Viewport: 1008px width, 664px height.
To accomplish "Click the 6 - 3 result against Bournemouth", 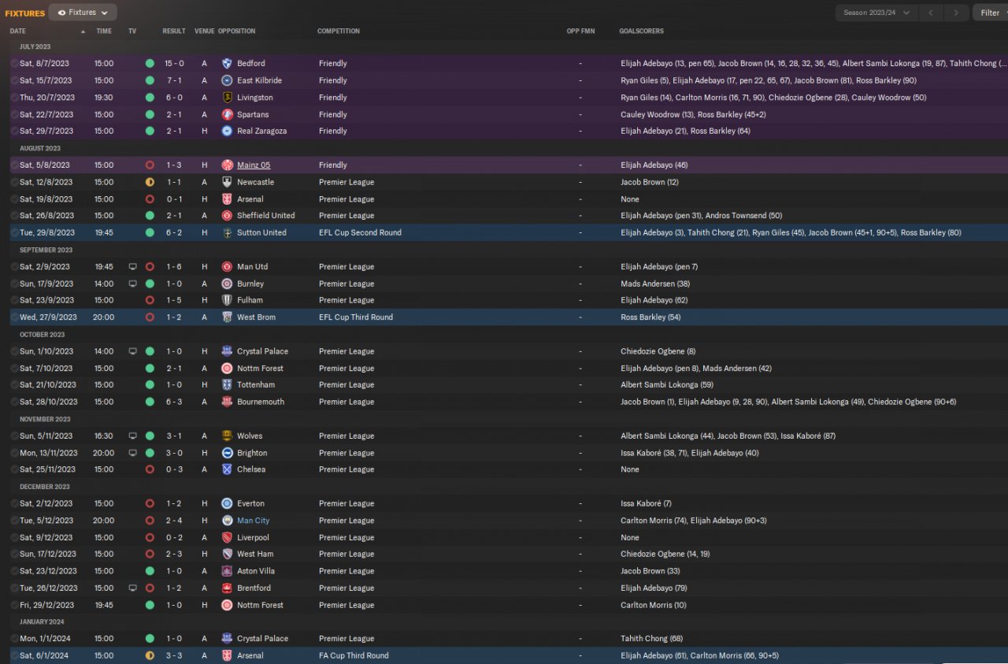I will (174, 402).
